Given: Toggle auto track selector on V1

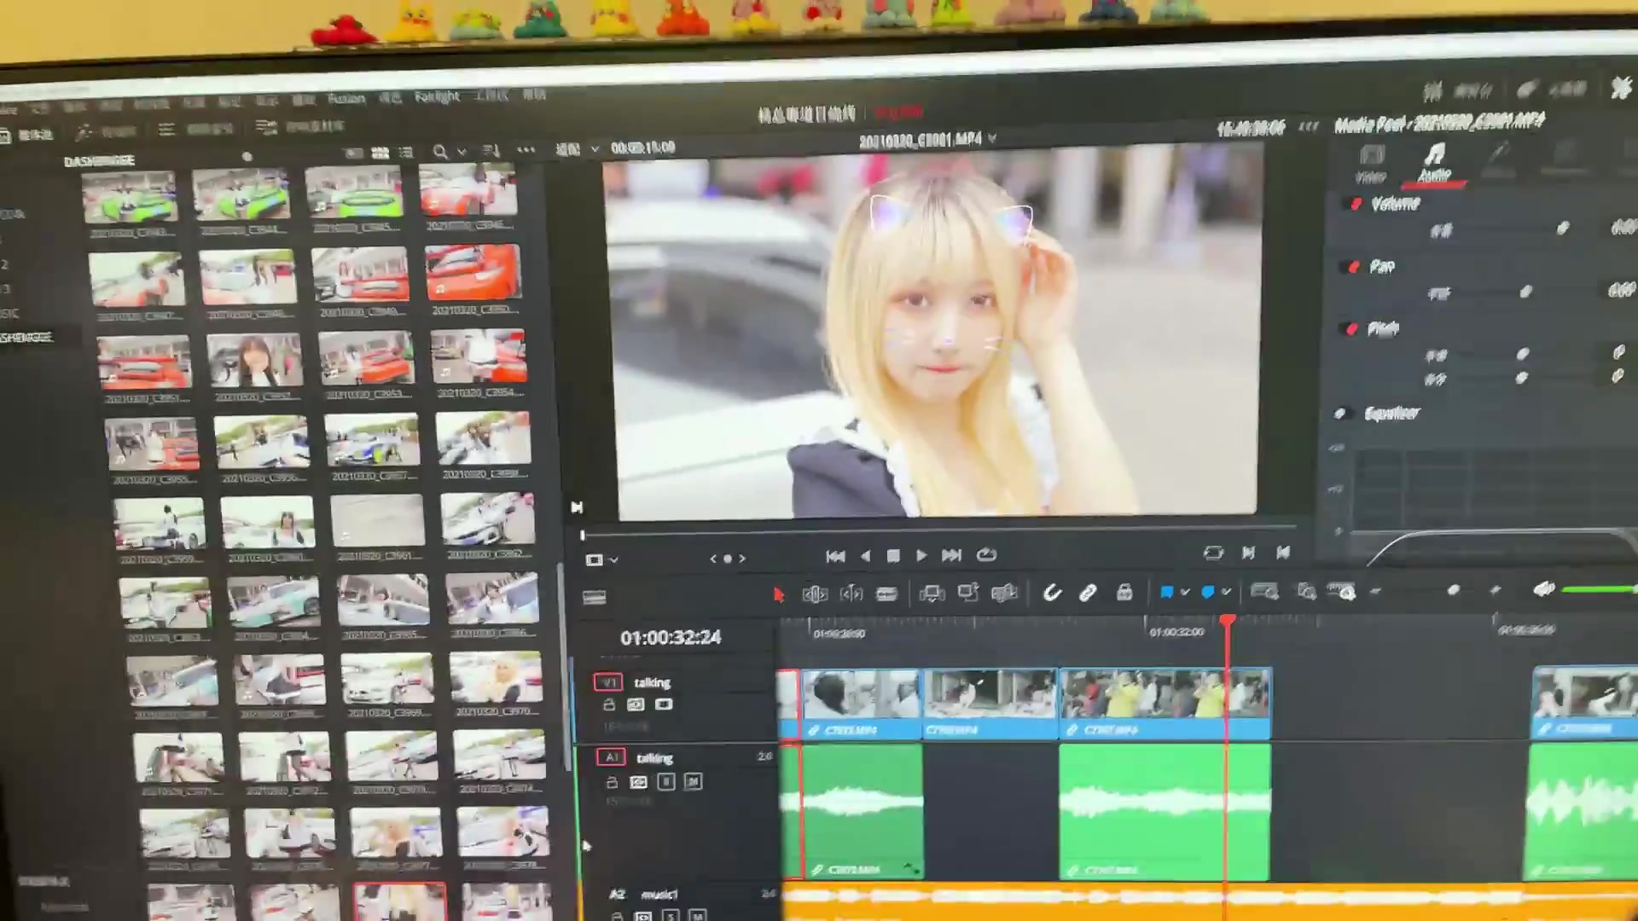Looking at the screenshot, I should [636, 705].
